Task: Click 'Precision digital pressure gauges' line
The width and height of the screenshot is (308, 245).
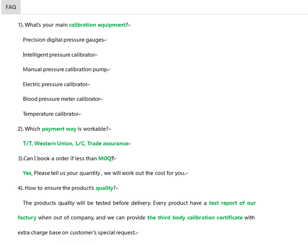Action: click(x=63, y=40)
